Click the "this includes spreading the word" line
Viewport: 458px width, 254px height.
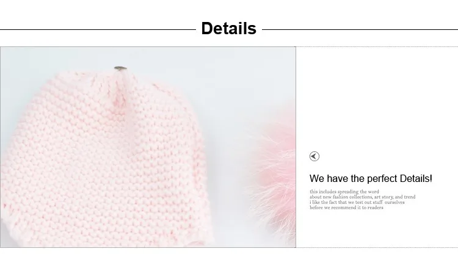click(x=344, y=192)
